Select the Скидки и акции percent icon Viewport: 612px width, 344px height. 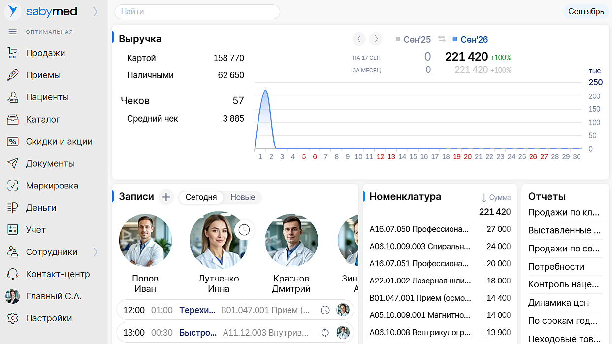point(13,142)
